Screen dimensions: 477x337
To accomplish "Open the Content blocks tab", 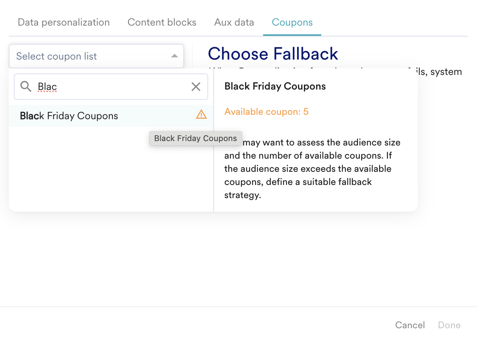I will [162, 22].
